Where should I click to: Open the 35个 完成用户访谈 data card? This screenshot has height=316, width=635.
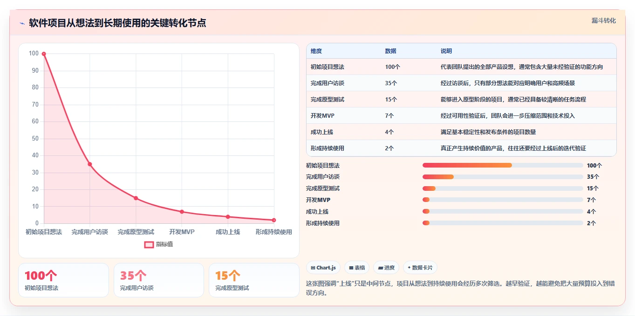[x=159, y=280]
